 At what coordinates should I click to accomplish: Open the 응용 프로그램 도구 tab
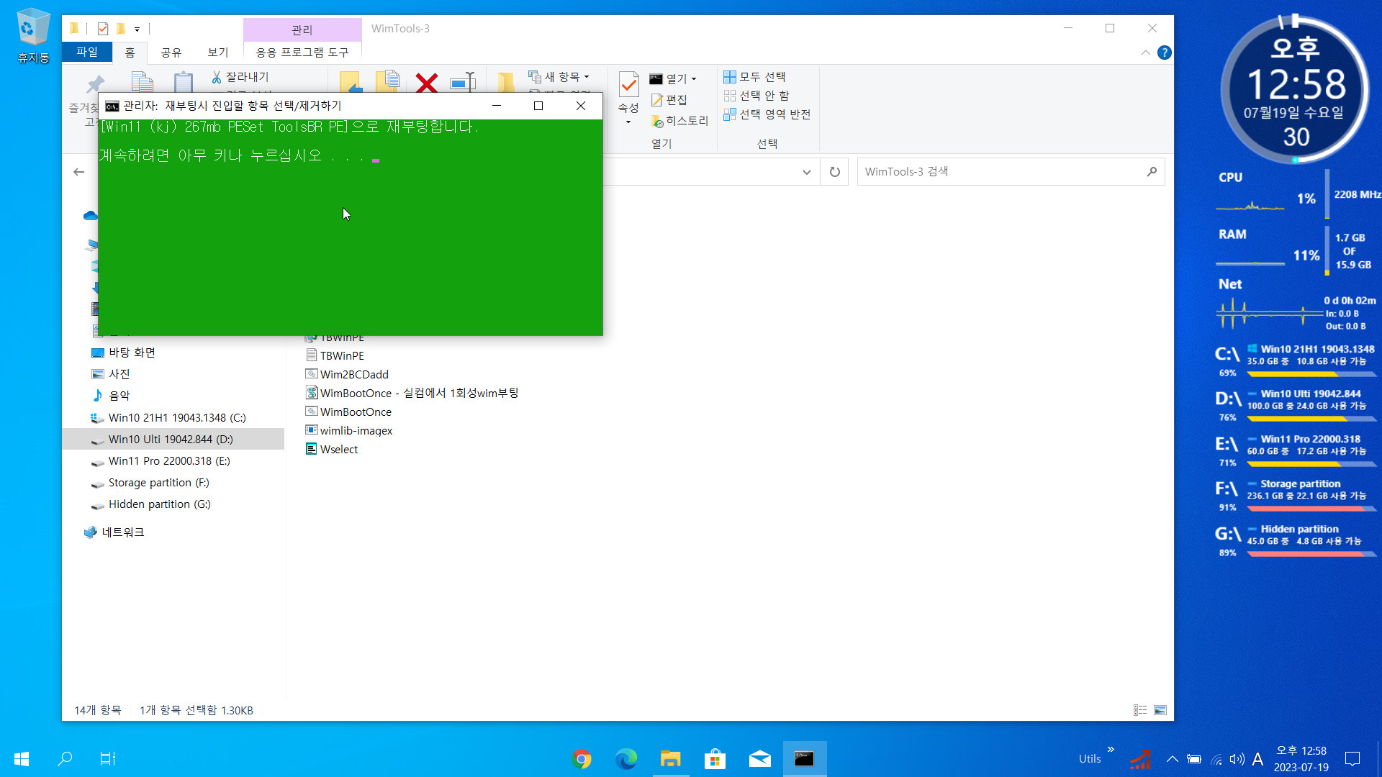click(x=302, y=53)
